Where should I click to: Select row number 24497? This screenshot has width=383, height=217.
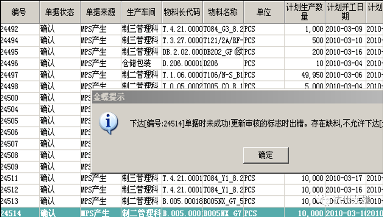(x=9, y=75)
